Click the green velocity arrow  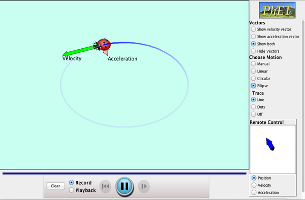tap(79, 51)
